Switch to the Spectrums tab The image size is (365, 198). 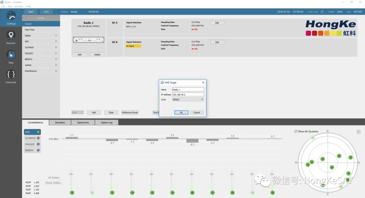[83, 123]
